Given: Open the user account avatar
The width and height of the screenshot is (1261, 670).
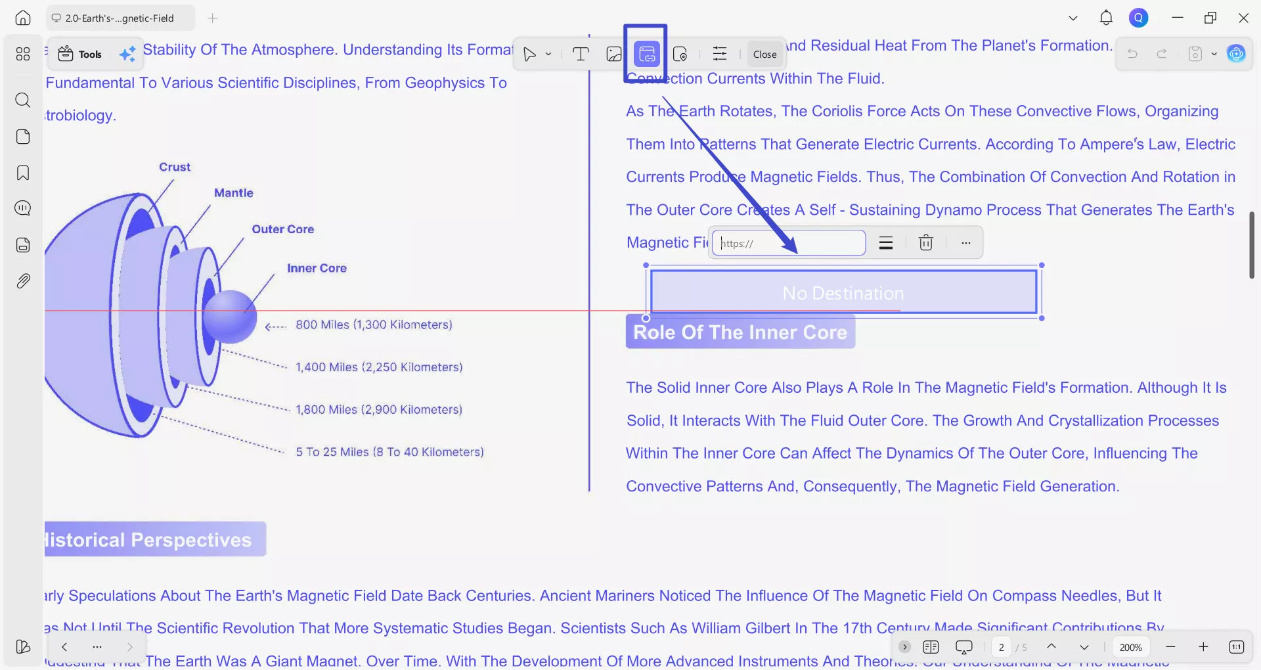Looking at the screenshot, I should [1139, 18].
